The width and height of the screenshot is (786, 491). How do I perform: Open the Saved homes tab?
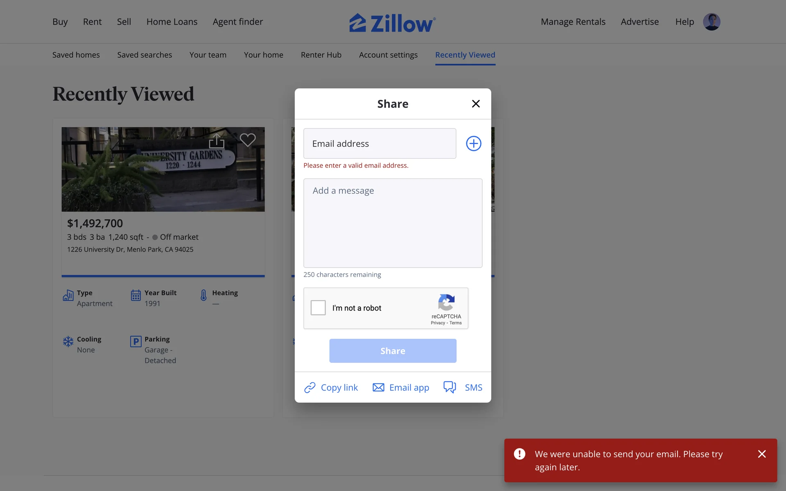pos(76,55)
